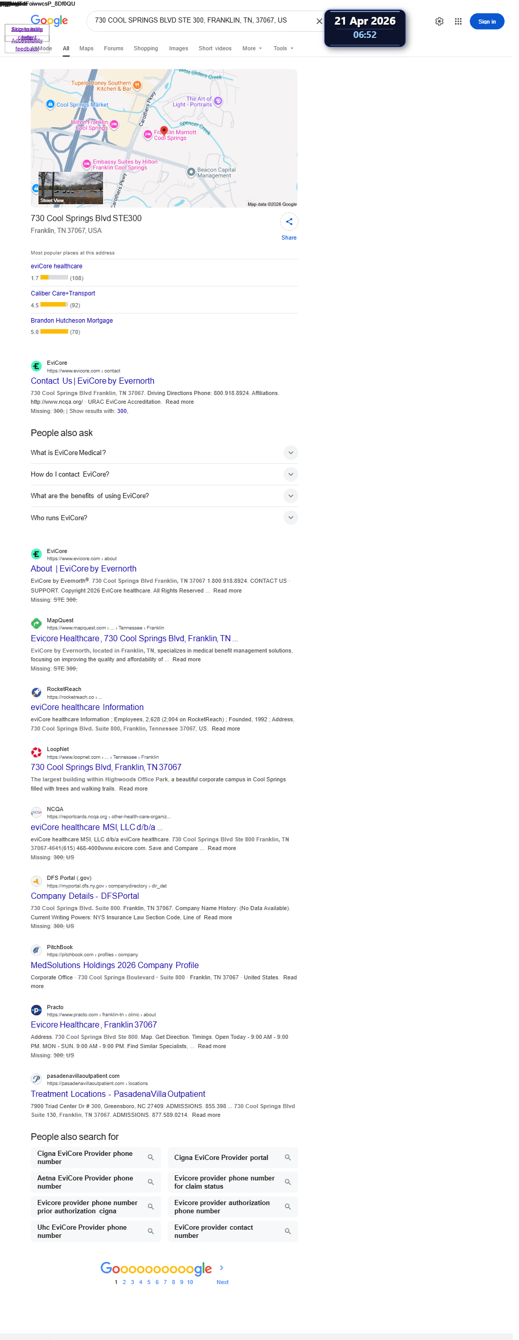Open "Contact Us | EviCore by Evernorth" result
Viewport: 519px width, 1340px height.
click(x=94, y=385)
